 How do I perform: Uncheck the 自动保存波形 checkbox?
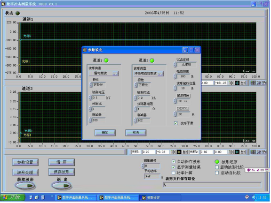click(x=174, y=161)
